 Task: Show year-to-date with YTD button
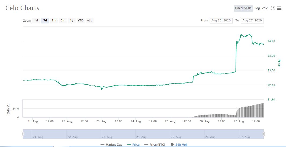point(80,21)
